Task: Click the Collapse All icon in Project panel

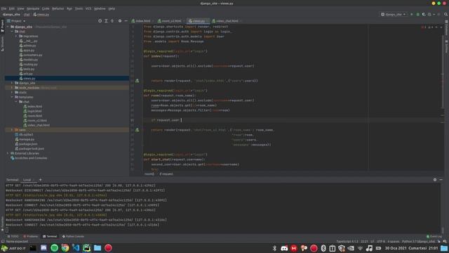Action: coord(112,20)
